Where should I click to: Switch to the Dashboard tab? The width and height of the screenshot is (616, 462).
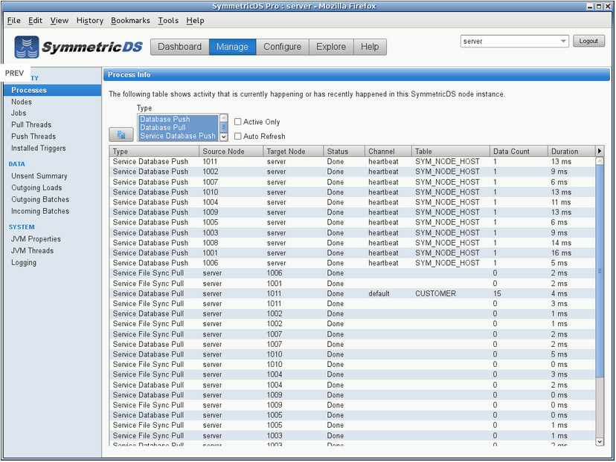coord(179,47)
